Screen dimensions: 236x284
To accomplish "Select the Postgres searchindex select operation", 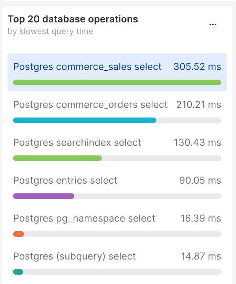I will coord(77,142).
